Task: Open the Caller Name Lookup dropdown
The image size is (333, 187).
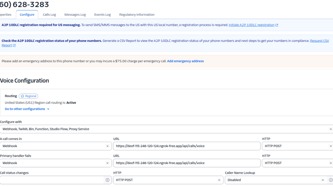Action: click(274, 180)
